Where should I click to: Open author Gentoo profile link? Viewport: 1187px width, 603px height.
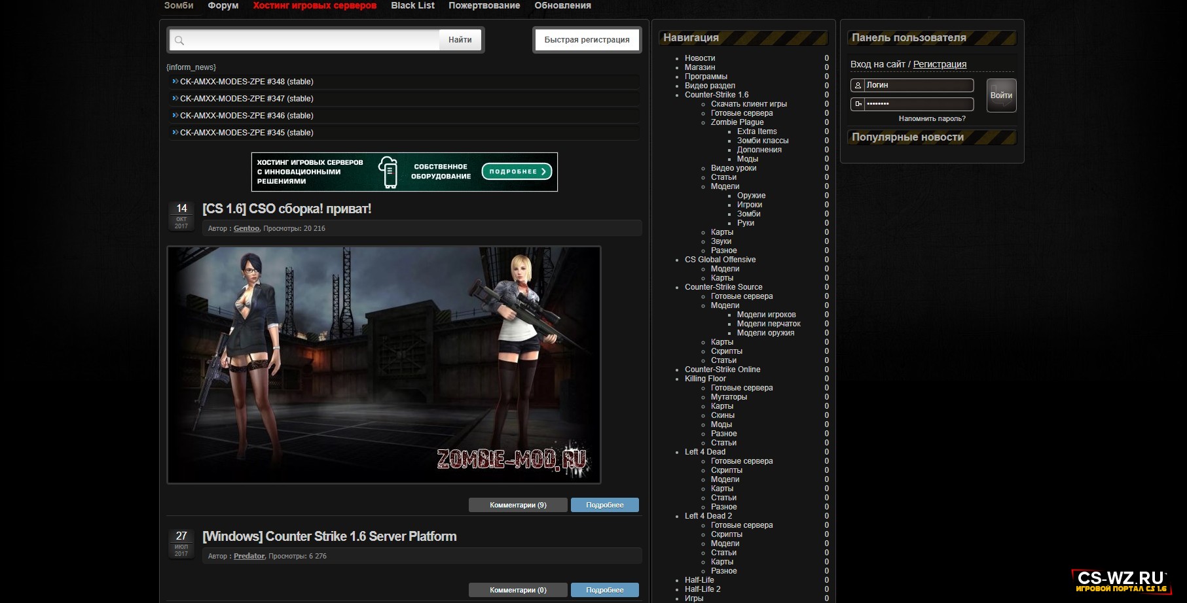point(246,228)
